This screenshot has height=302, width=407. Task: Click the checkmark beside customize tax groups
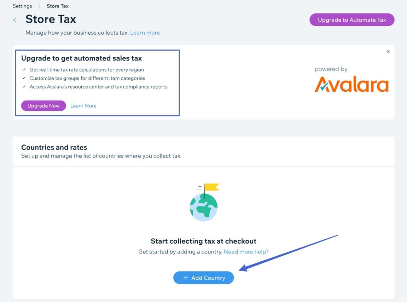pyautogui.click(x=24, y=78)
